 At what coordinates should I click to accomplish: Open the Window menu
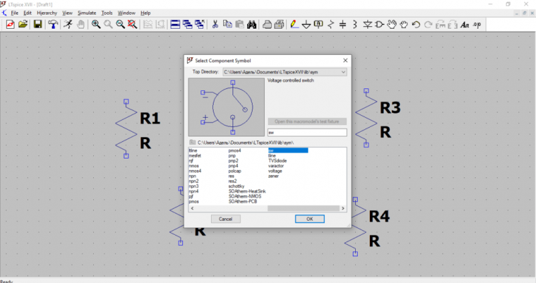tap(127, 13)
